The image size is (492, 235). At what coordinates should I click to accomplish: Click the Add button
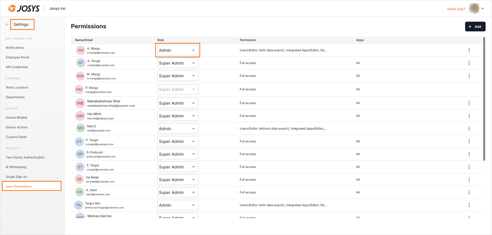pos(475,27)
